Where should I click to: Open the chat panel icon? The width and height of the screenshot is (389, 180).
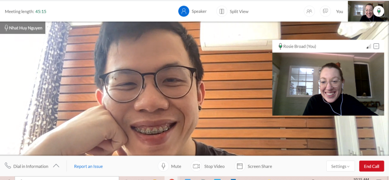pyautogui.click(x=325, y=11)
